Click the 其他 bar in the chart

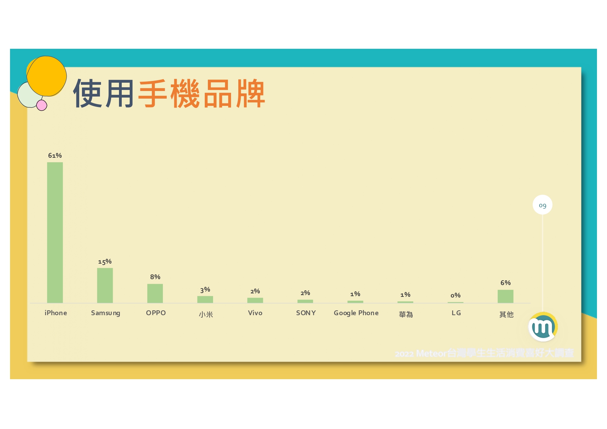click(x=505, y=296)
